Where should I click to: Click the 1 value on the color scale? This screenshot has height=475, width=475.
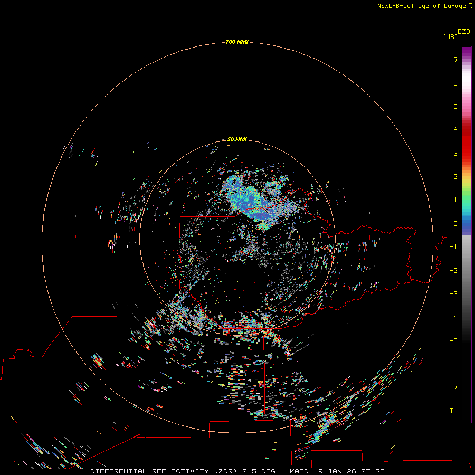(455, 200)
